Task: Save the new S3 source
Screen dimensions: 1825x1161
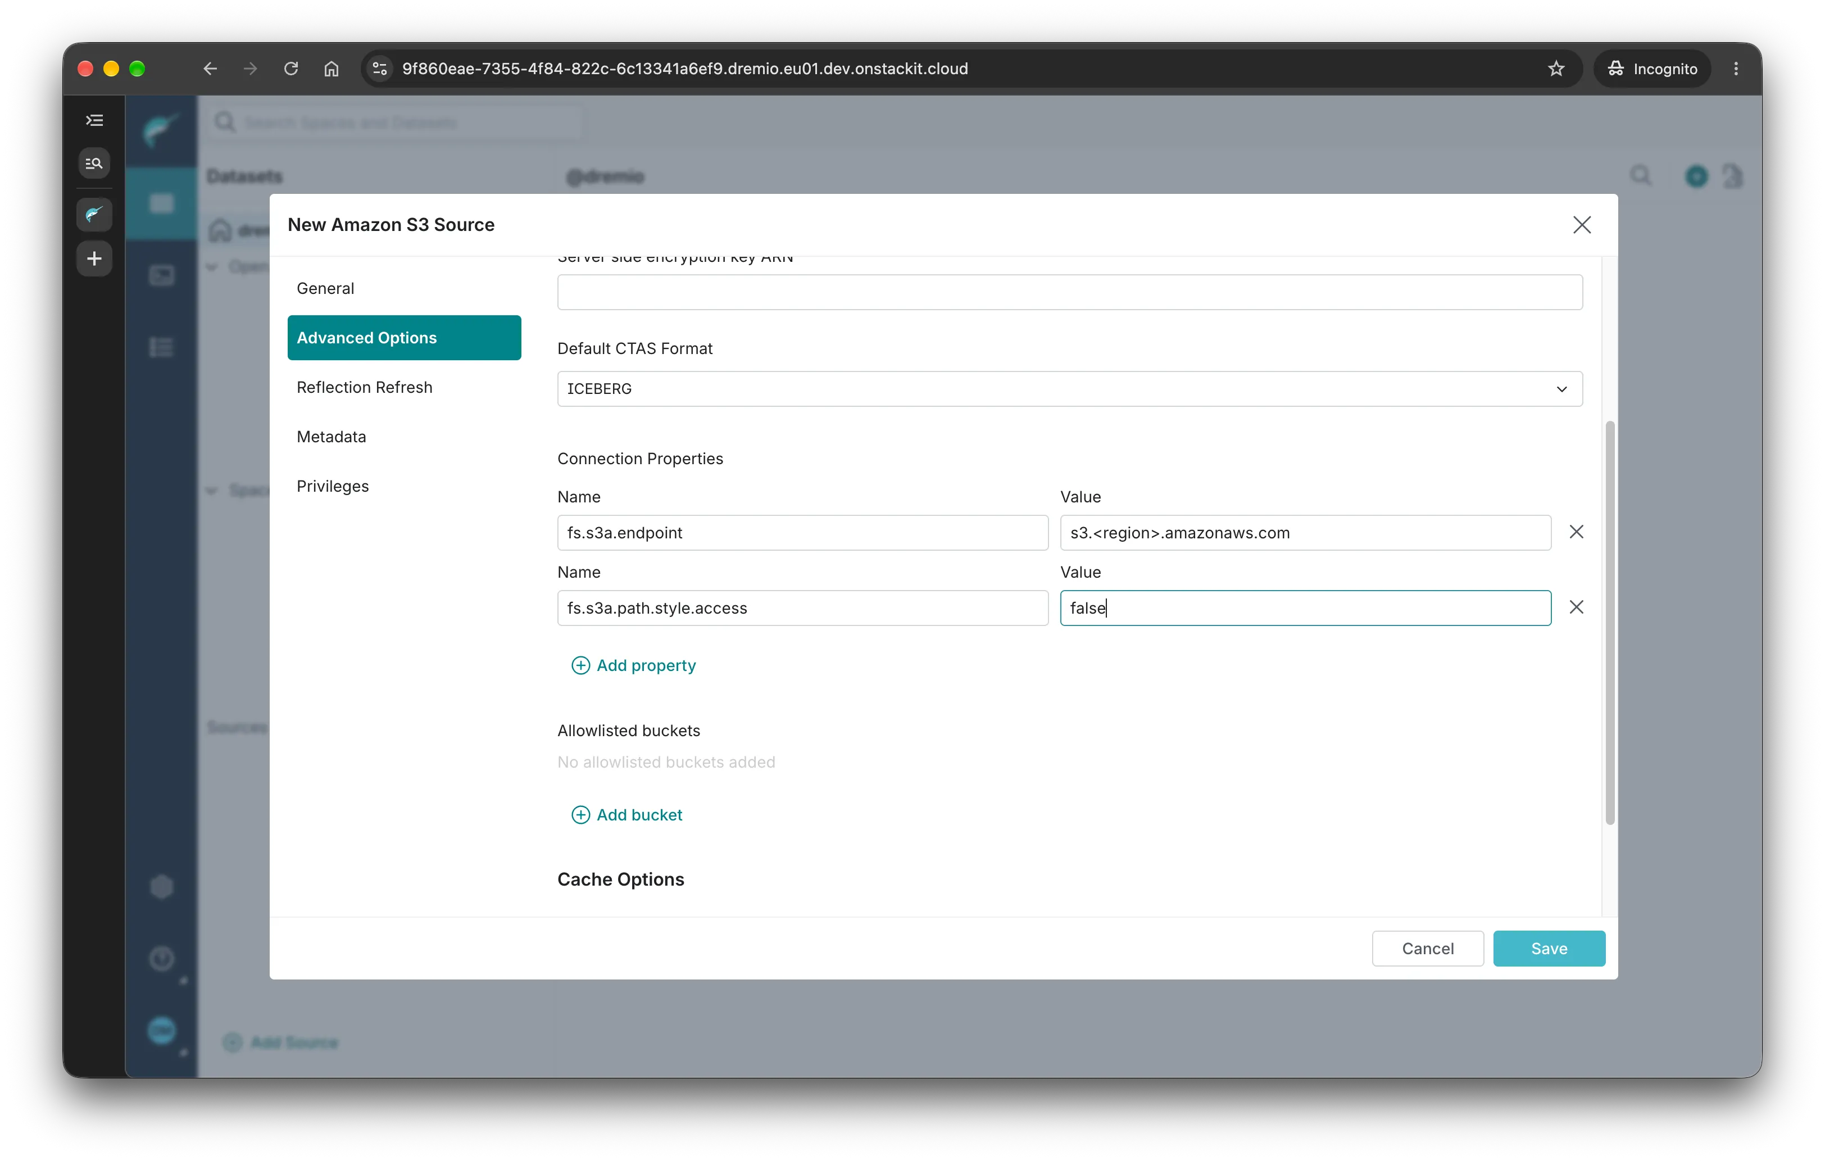Action: [1549, 949]
